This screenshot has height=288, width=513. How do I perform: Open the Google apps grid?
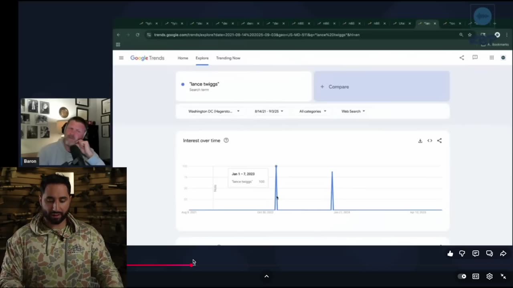click(491, 58)
